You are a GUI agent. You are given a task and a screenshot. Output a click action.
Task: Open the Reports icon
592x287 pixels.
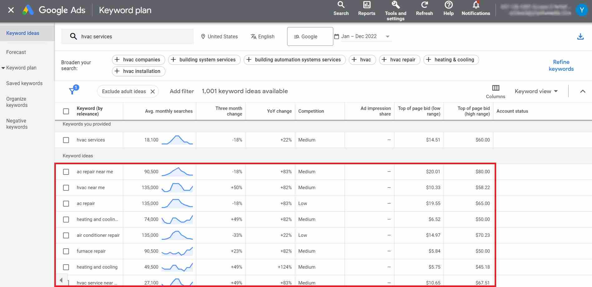click(366, 7)
